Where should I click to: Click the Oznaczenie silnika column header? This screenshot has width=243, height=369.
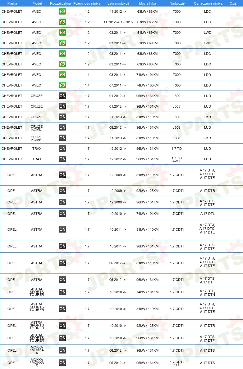point(208,3)
